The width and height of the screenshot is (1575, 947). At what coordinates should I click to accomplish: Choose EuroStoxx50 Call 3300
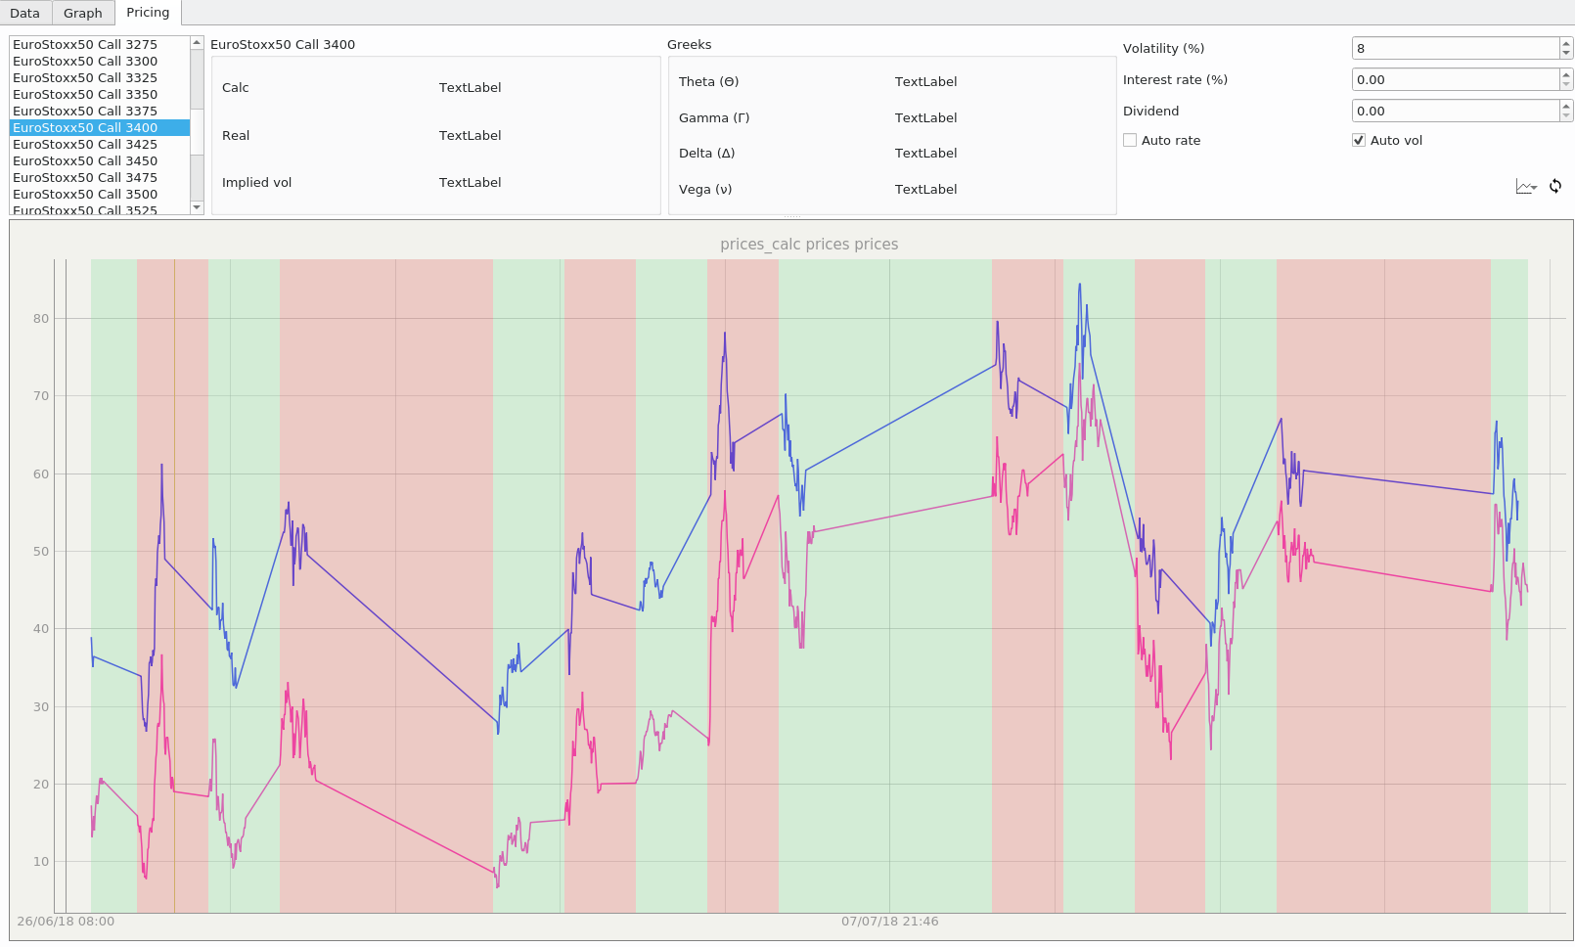100,61
